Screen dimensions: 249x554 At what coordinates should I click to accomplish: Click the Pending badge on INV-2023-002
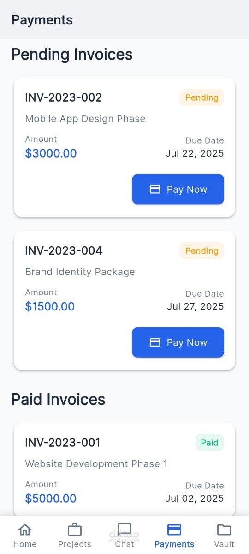tap(202, 97)
